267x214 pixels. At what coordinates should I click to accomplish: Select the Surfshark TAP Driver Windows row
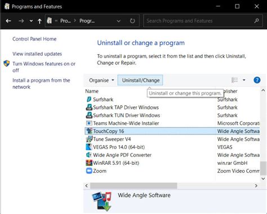pos(173,107)
